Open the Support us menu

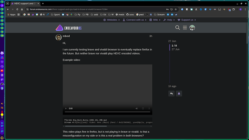[187, 20]
